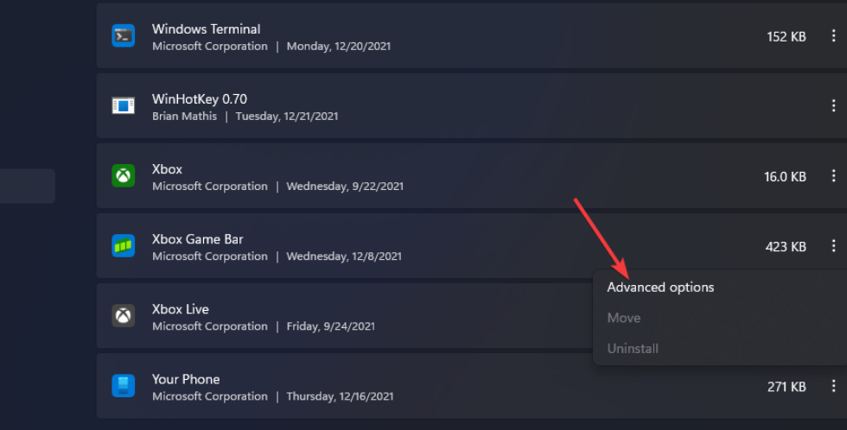This screenshot has width=847, height=430.
Task: Click the Your Phone app name
Action: pyautogui.click(x=186, y=379)
